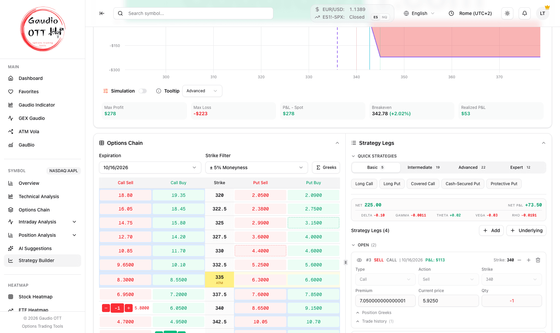Open the GEX Gaudio sidebar item
Viewport: 560px width, 333px height.
click(42, 118)
